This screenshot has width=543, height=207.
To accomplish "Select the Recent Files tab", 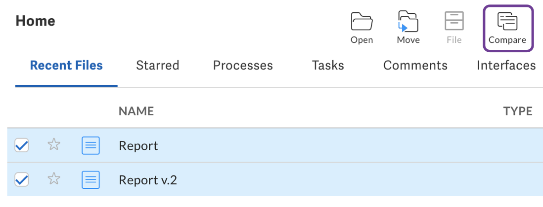I will pyautogui.click(x=66, y=66).
